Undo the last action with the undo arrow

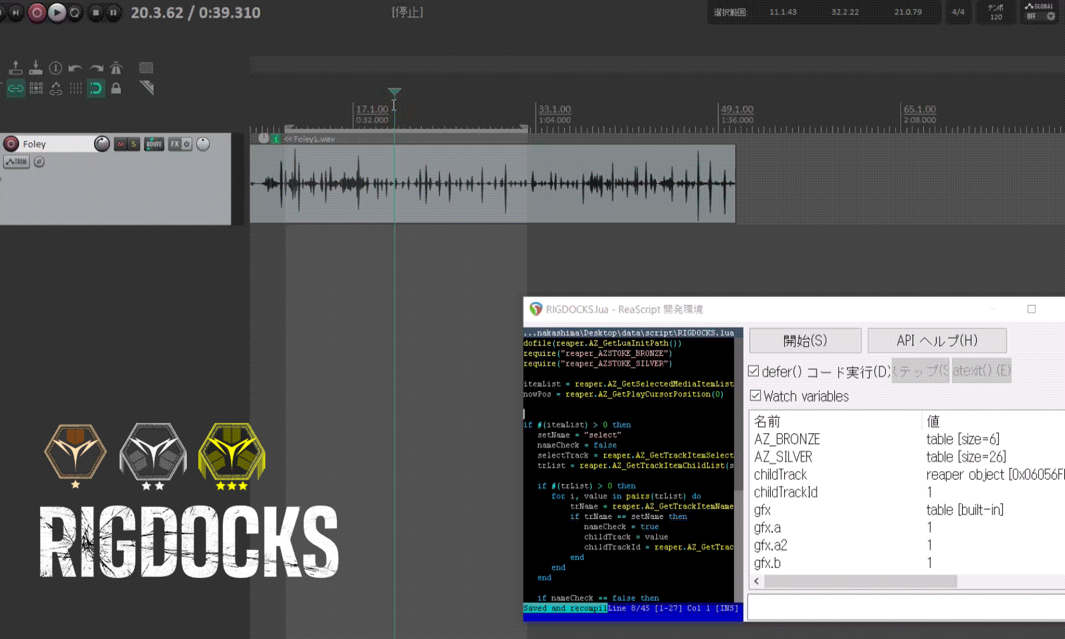pyautogui.click(x=76, y=67)
